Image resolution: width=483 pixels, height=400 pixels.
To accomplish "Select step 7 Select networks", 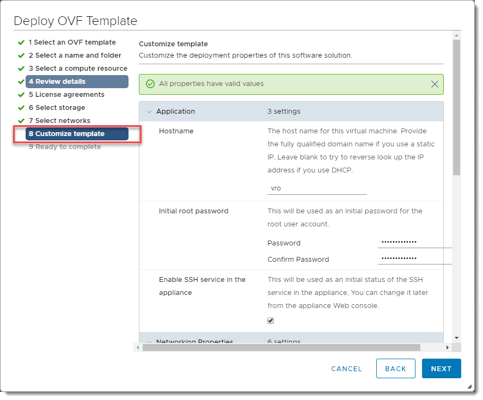I will (59, 121).
